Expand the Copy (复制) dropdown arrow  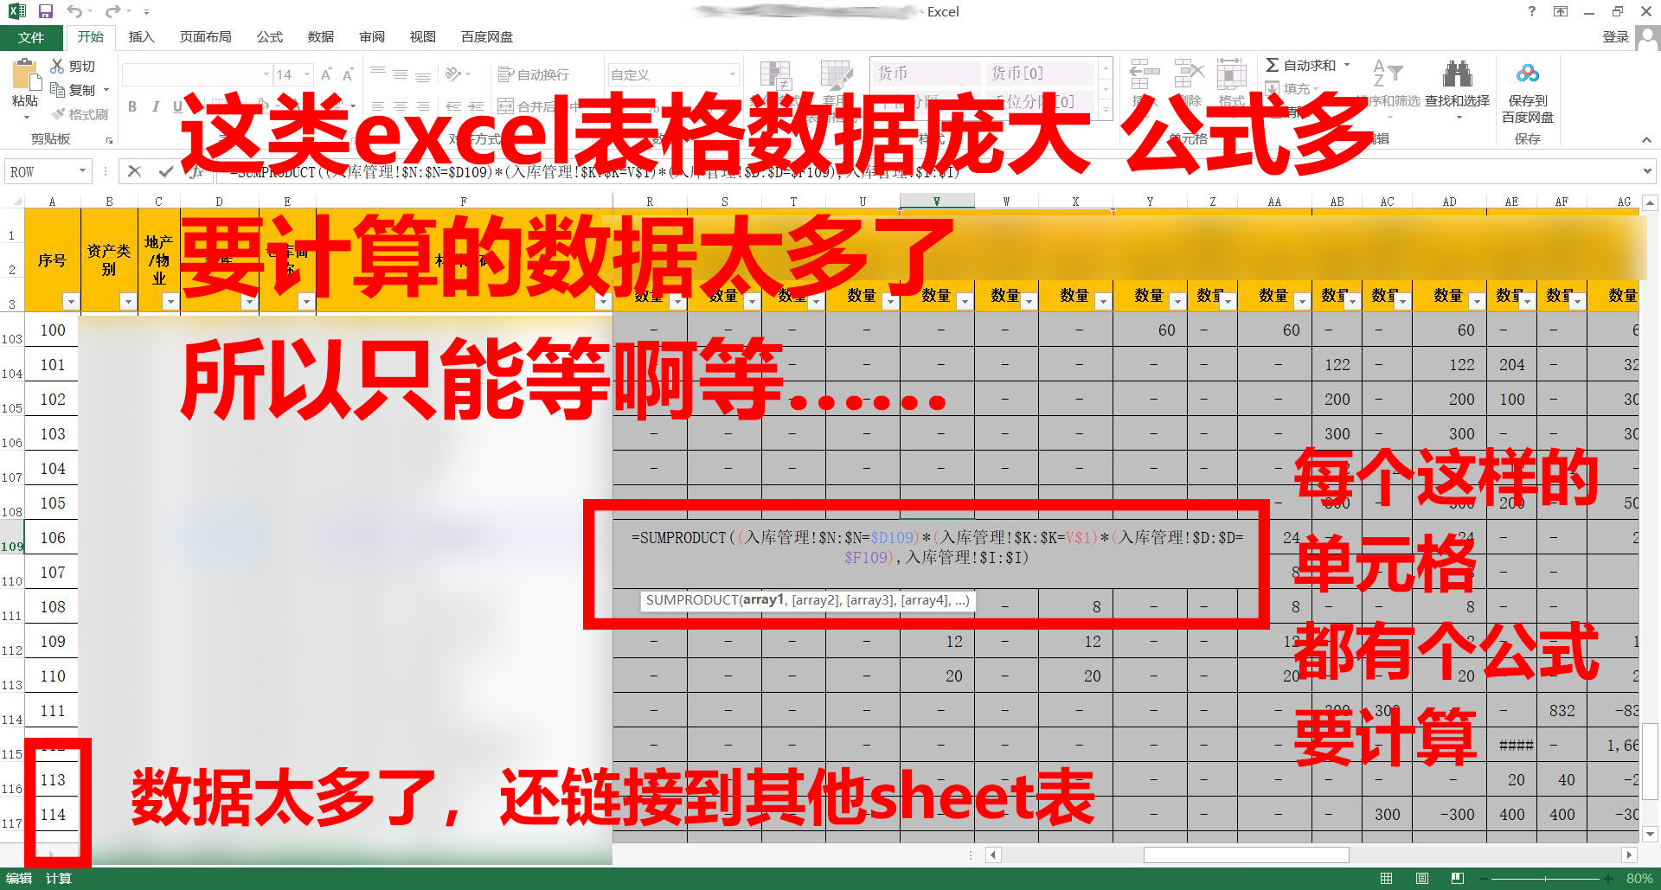[x=106, y=90]
